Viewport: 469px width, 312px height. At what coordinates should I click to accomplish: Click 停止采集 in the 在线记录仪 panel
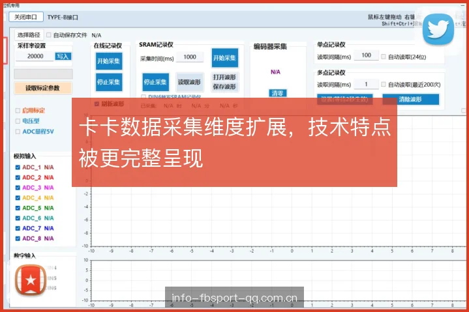point(108,82)
